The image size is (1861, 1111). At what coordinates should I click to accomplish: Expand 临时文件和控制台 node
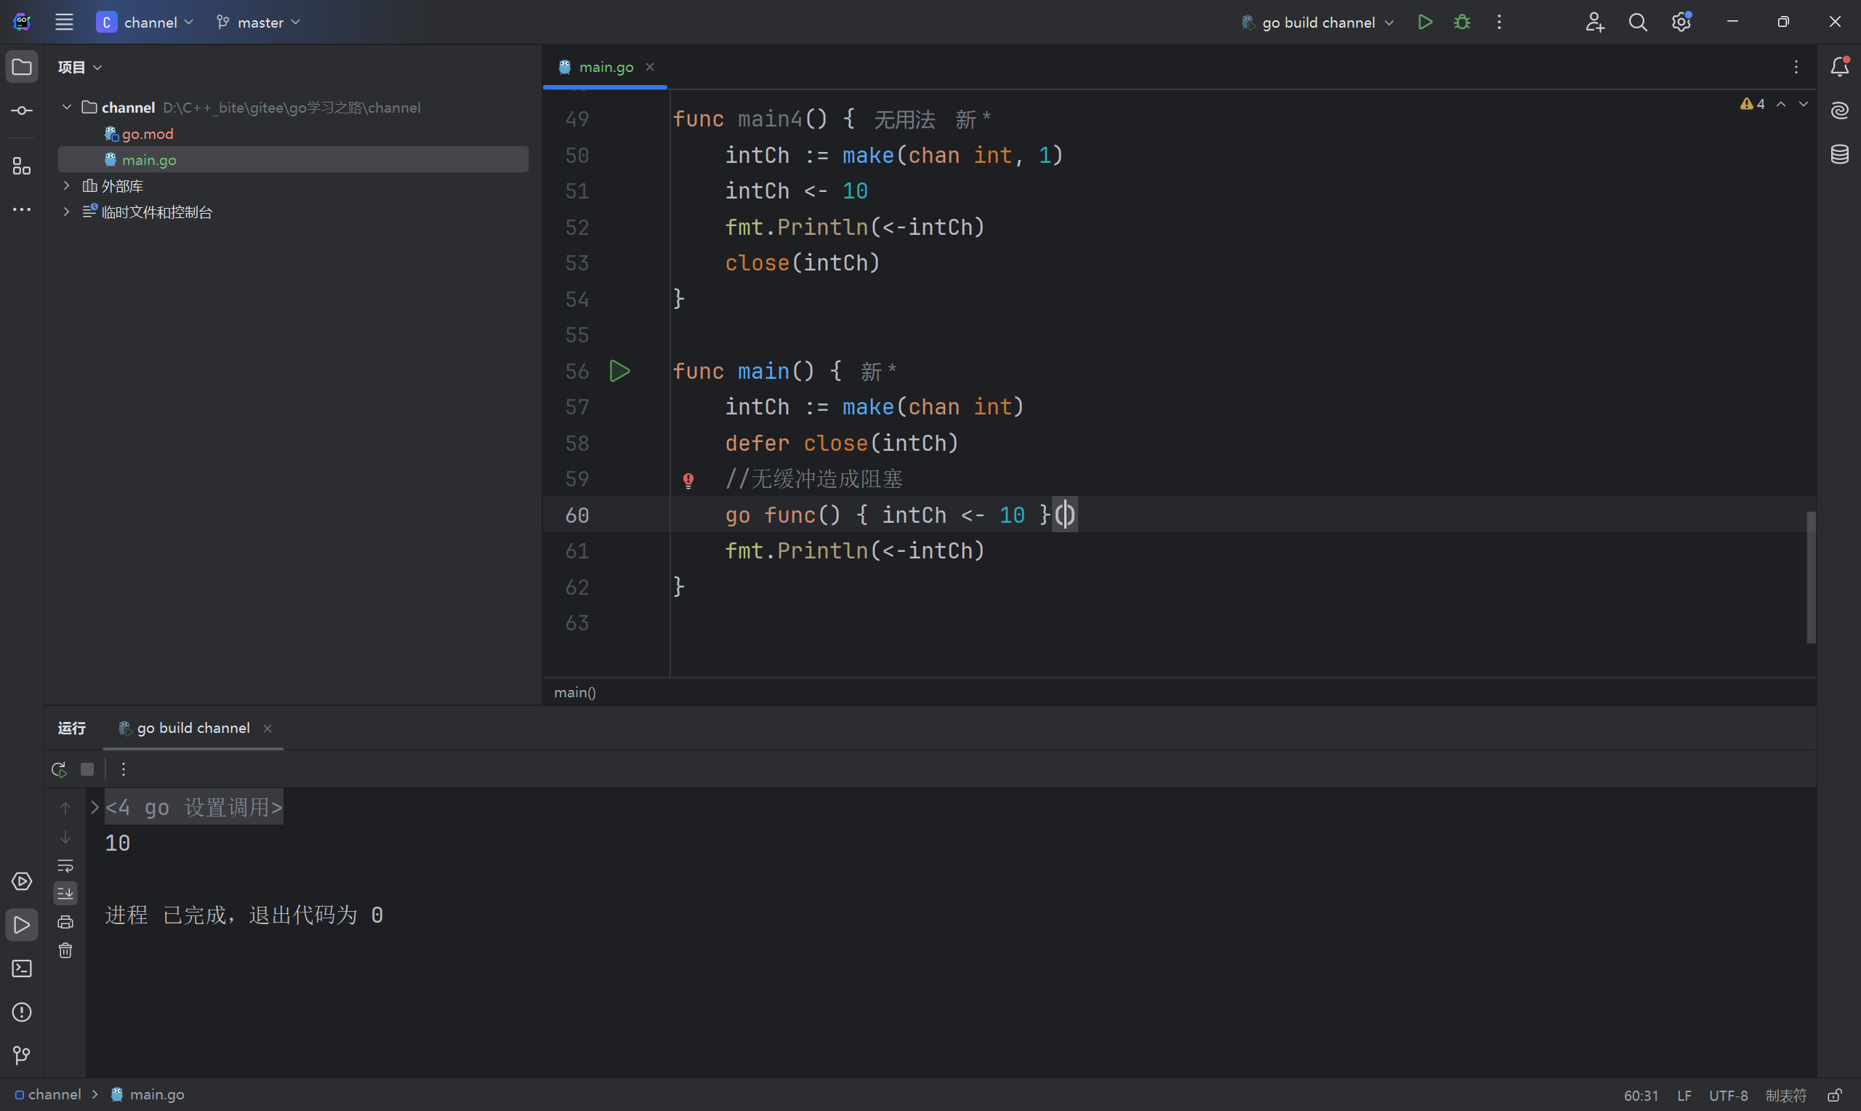(67, 212)
